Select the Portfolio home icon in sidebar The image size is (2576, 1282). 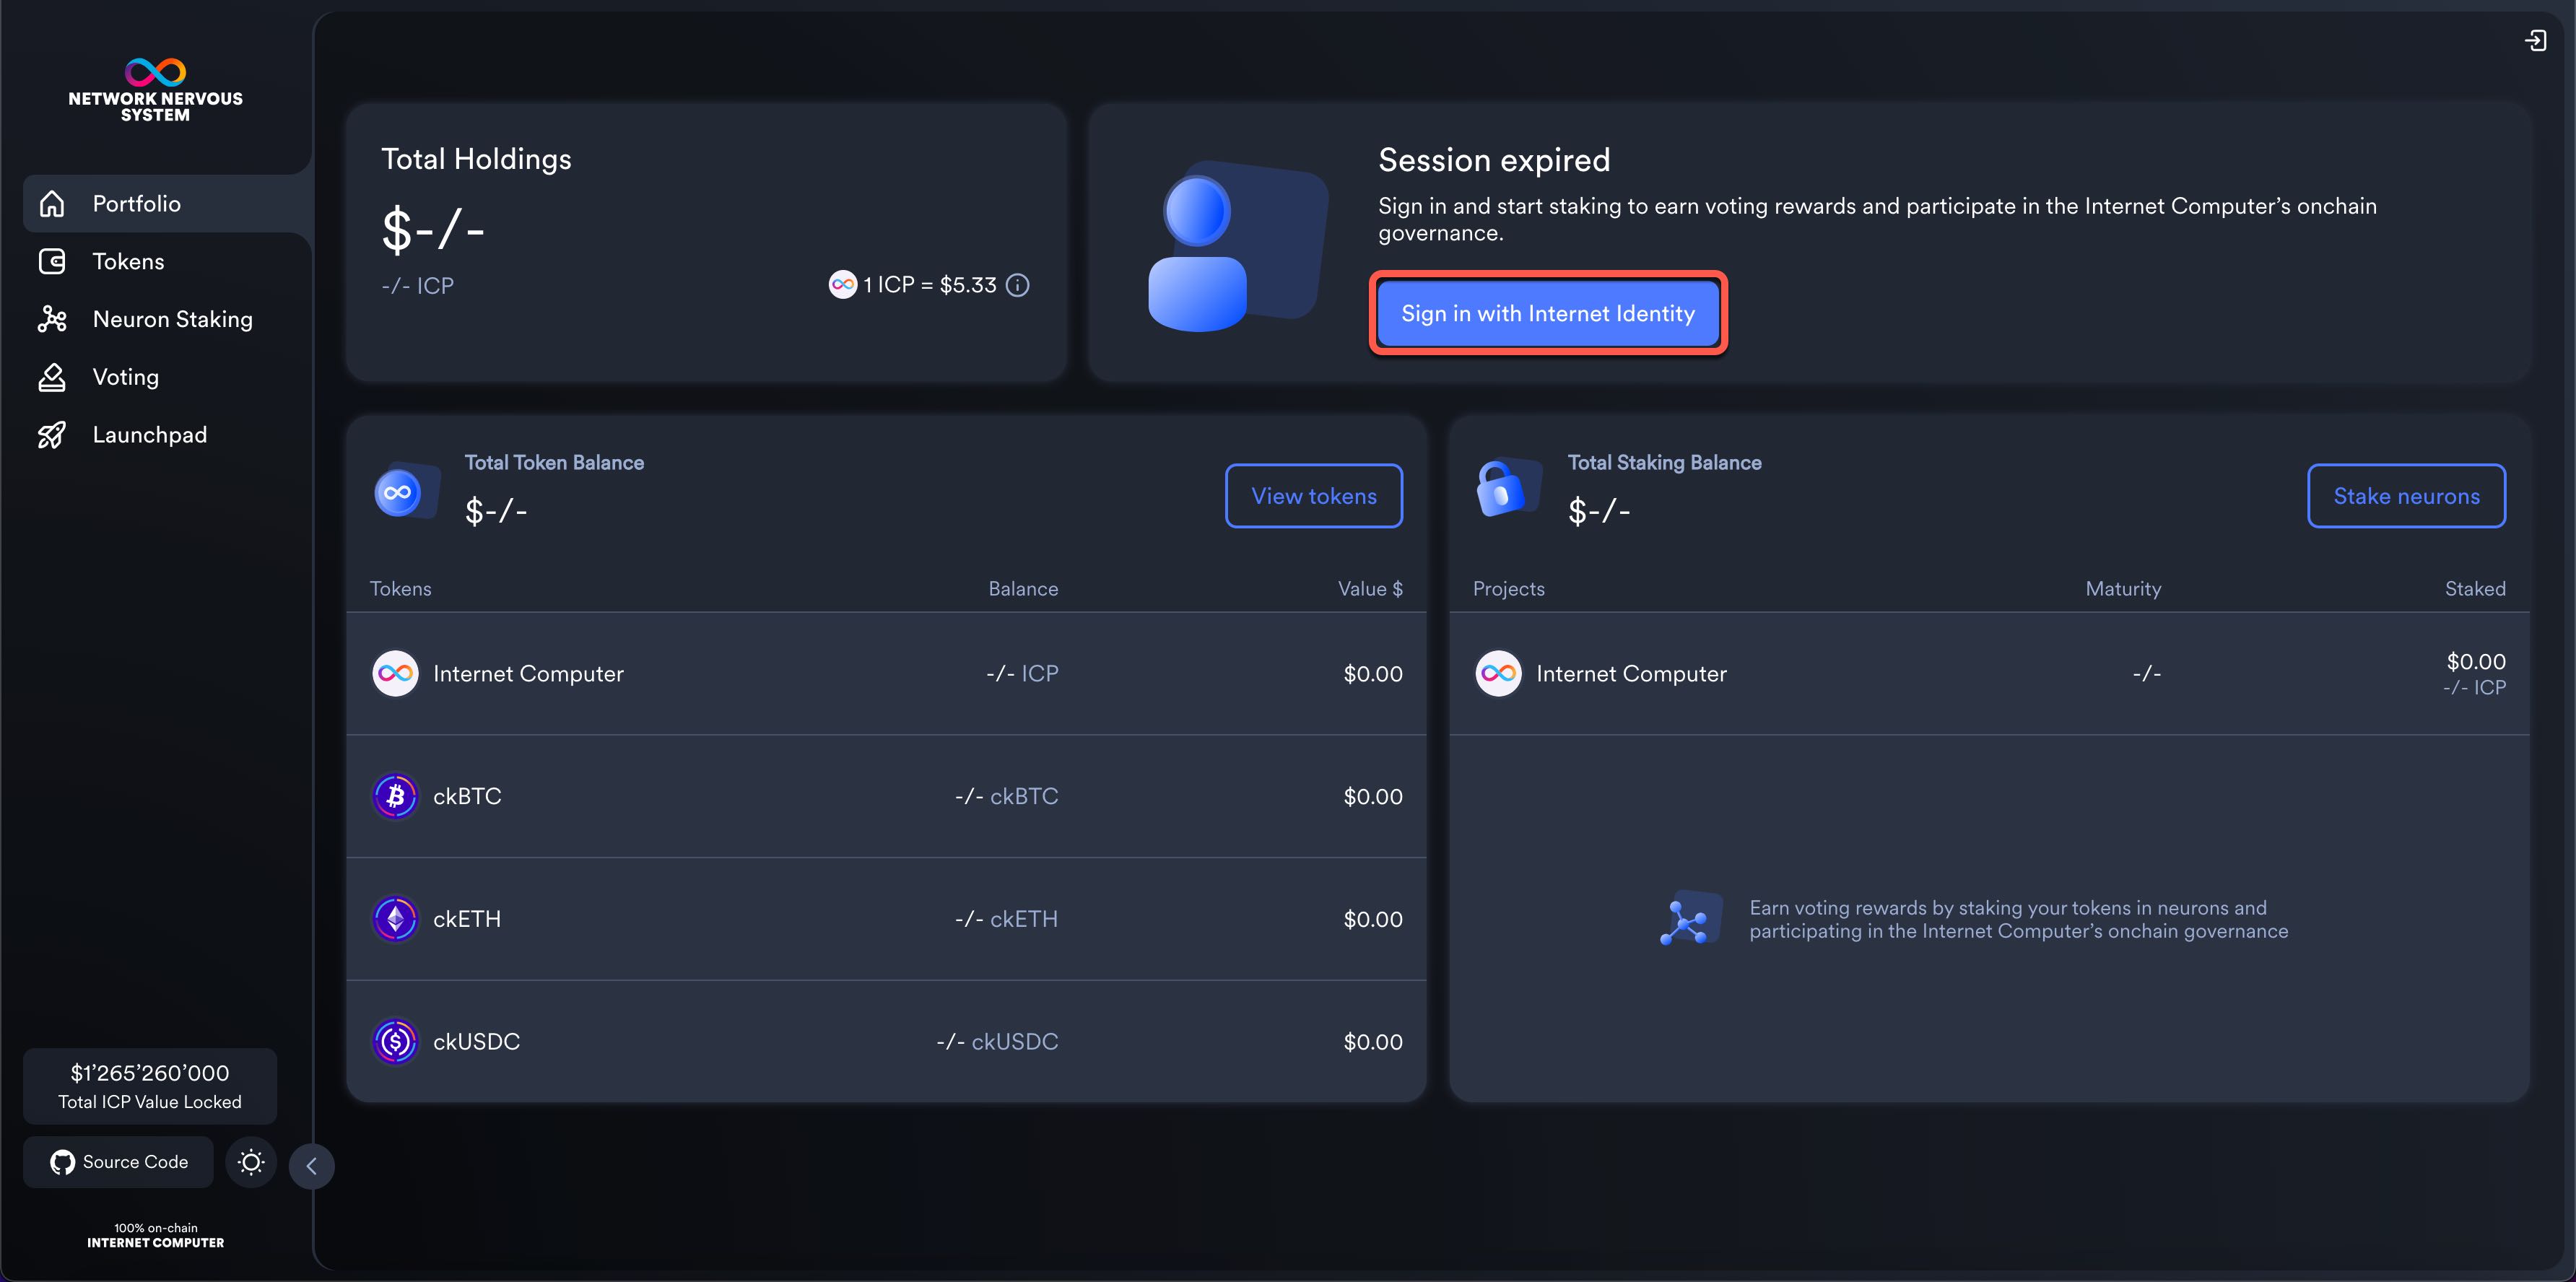(53, 203)
